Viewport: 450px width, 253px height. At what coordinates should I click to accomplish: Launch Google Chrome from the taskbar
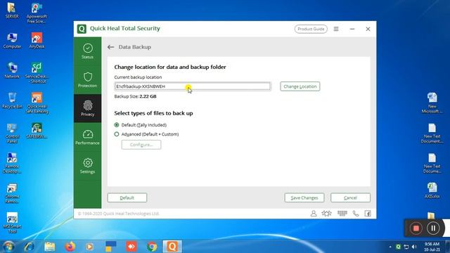(152, 247)
